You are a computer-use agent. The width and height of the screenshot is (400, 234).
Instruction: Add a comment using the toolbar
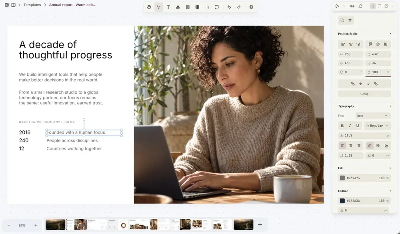pos(216,7)
